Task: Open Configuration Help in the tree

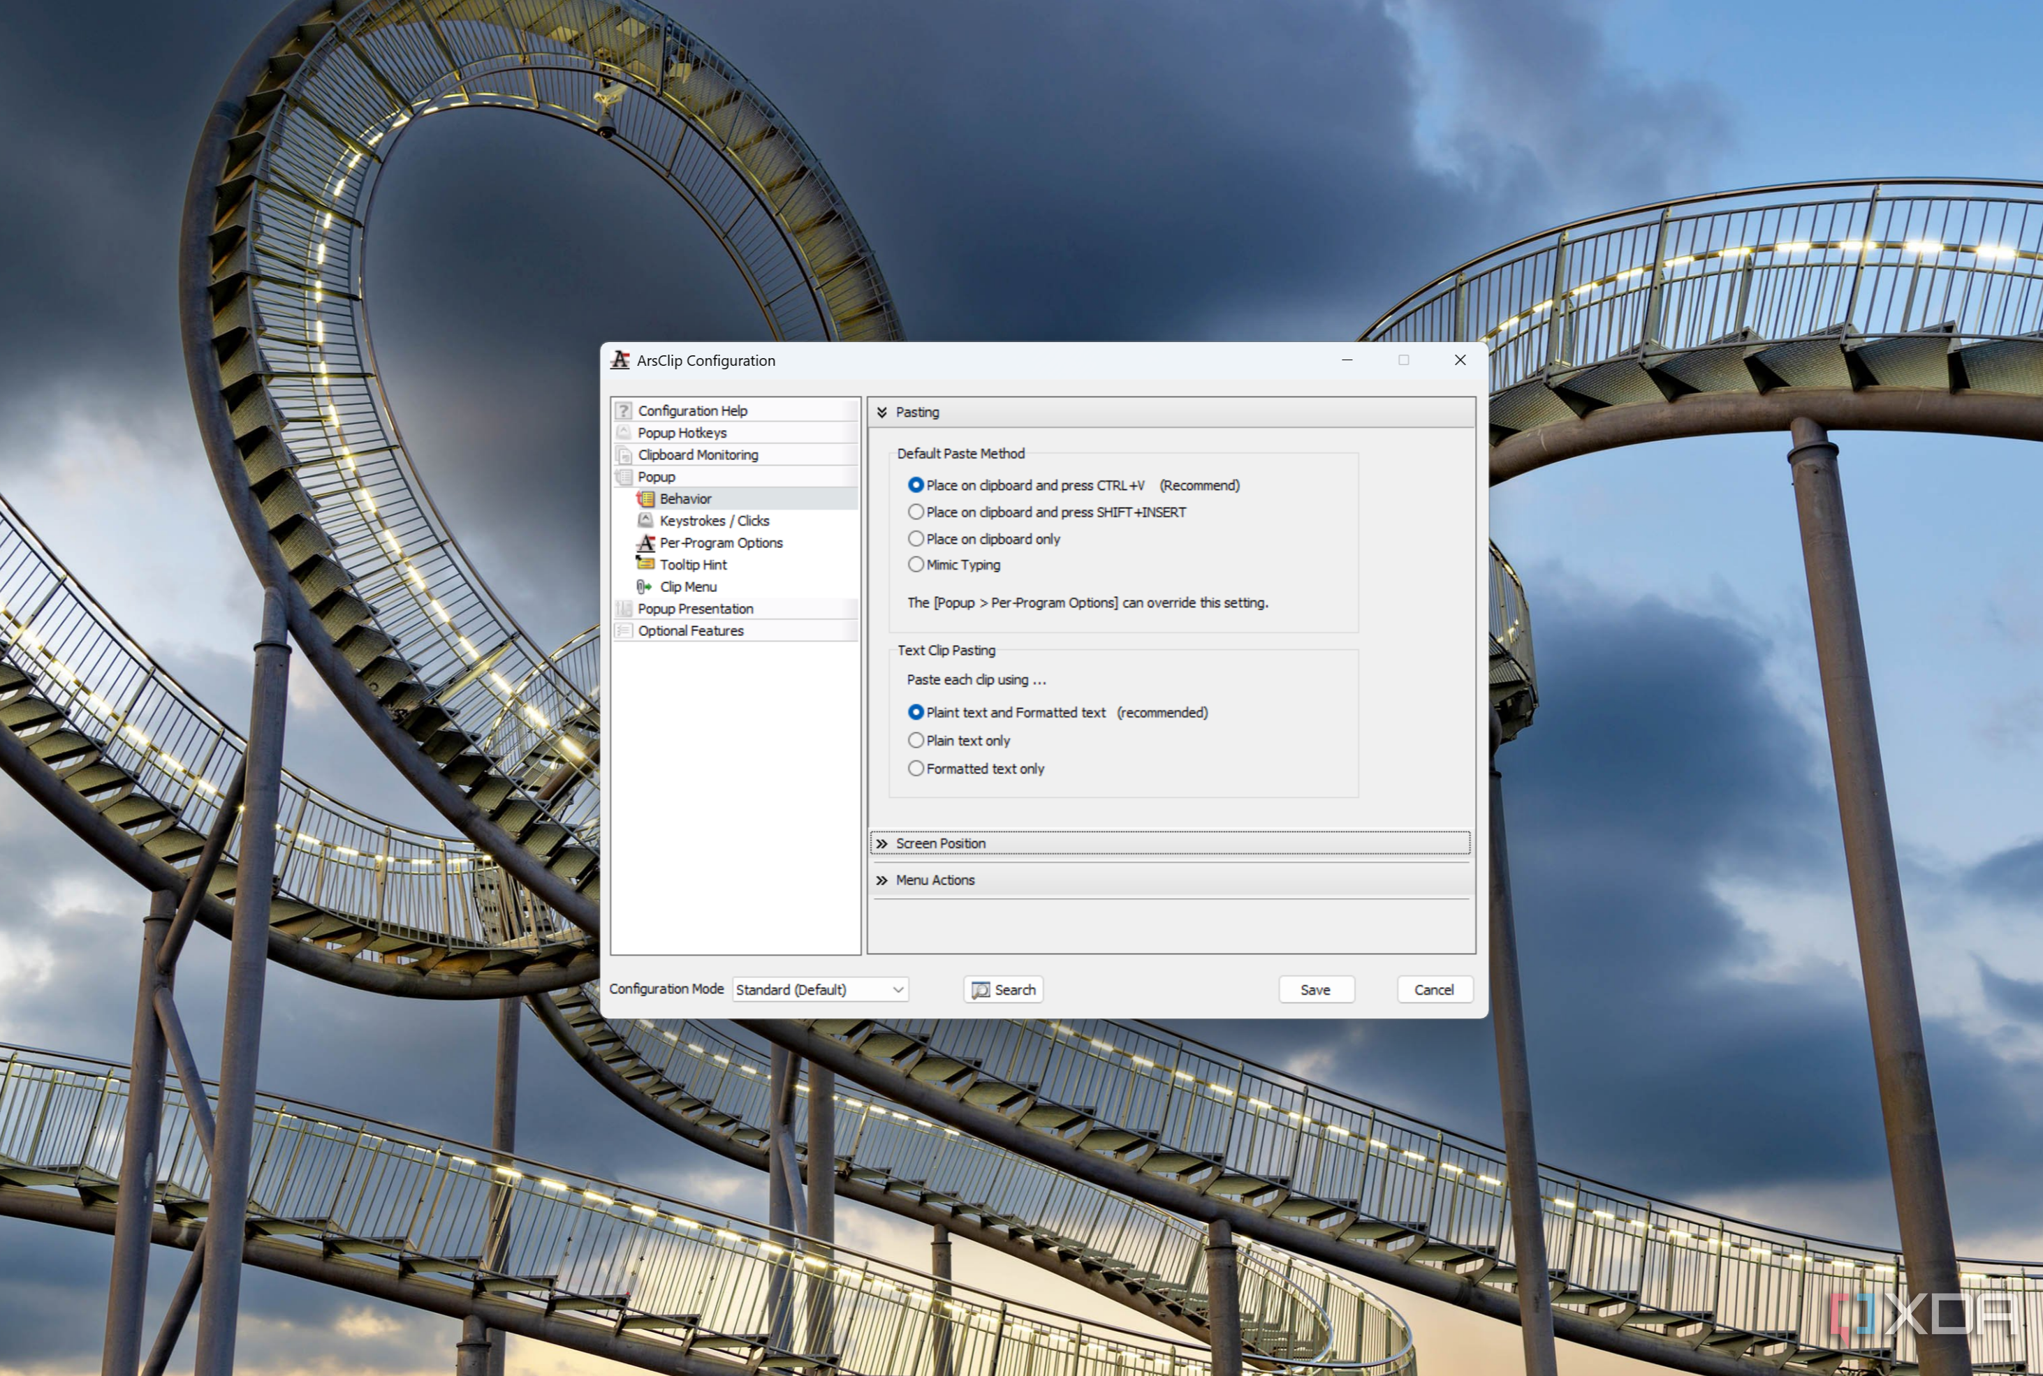Action: coord(693,410)
